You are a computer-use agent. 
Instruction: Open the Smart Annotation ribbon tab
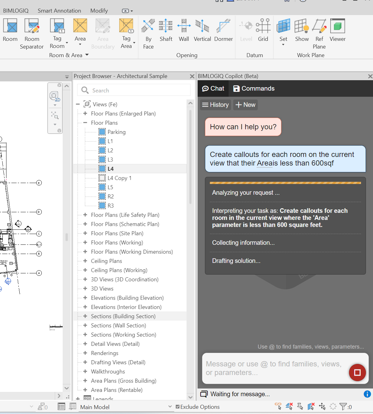click(x=59, y=11)
